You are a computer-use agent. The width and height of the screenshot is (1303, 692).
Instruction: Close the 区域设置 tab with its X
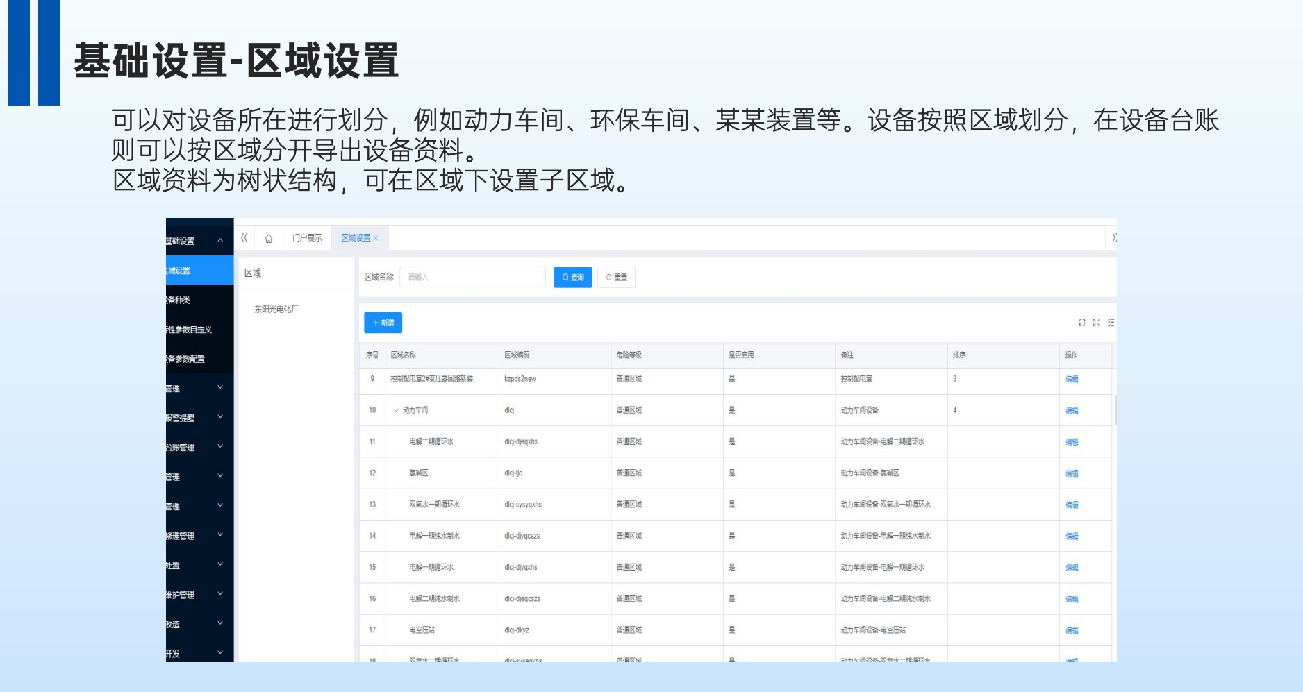pos(376,238)
